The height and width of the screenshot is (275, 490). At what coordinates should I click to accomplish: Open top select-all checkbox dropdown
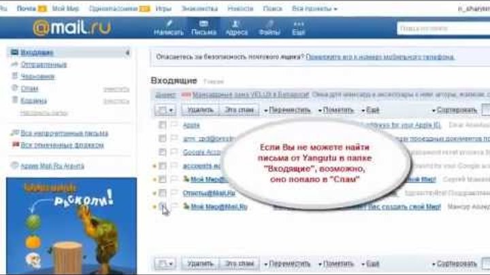[165, 110]
